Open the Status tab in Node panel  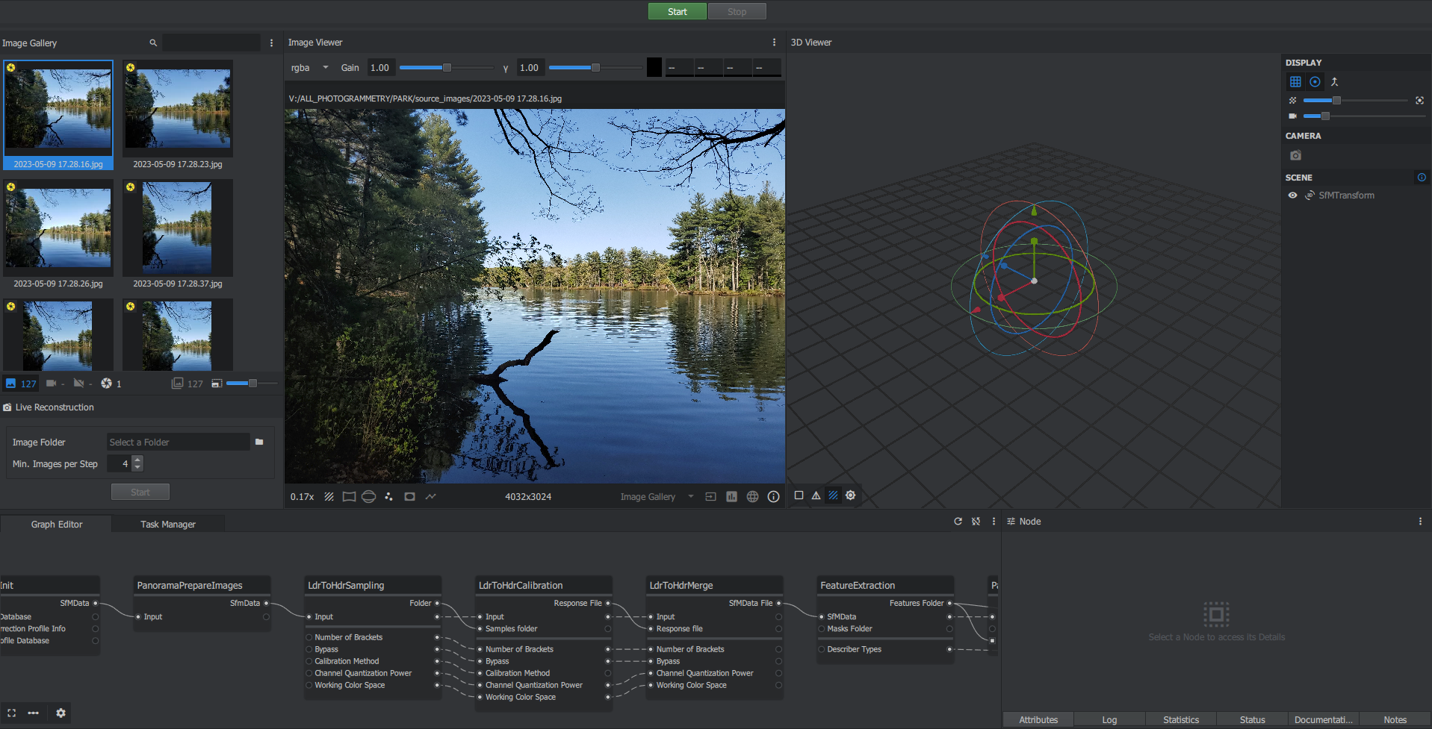pos(1253,720)
